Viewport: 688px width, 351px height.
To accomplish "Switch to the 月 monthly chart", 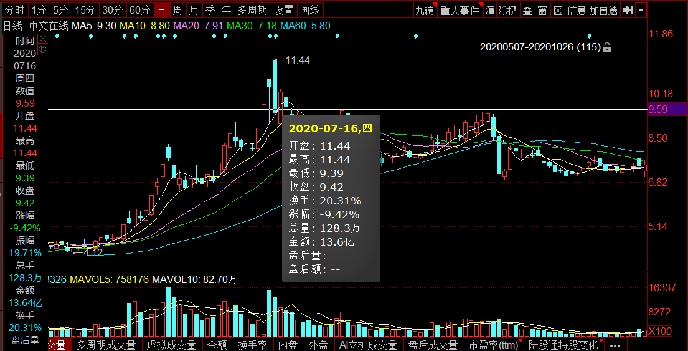I will tap(194, 10).
